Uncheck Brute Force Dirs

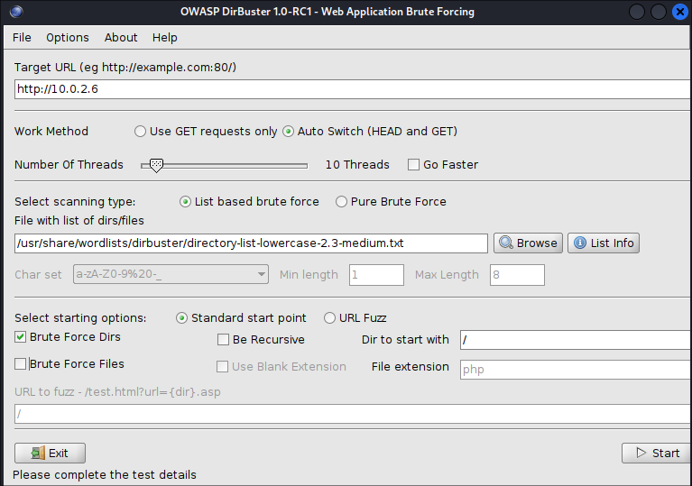click(x=21, y=337)
